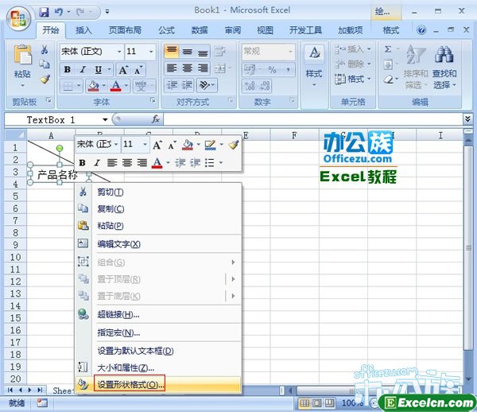
Task: Click the ribbon Copy icon
Action: 45,64
